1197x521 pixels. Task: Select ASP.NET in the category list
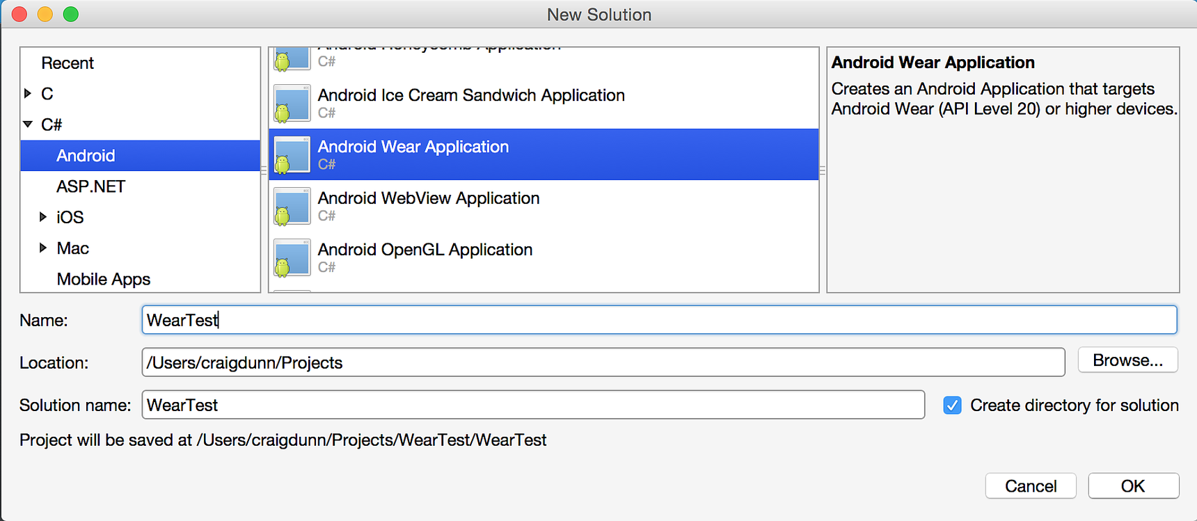(x=90, y=186)
